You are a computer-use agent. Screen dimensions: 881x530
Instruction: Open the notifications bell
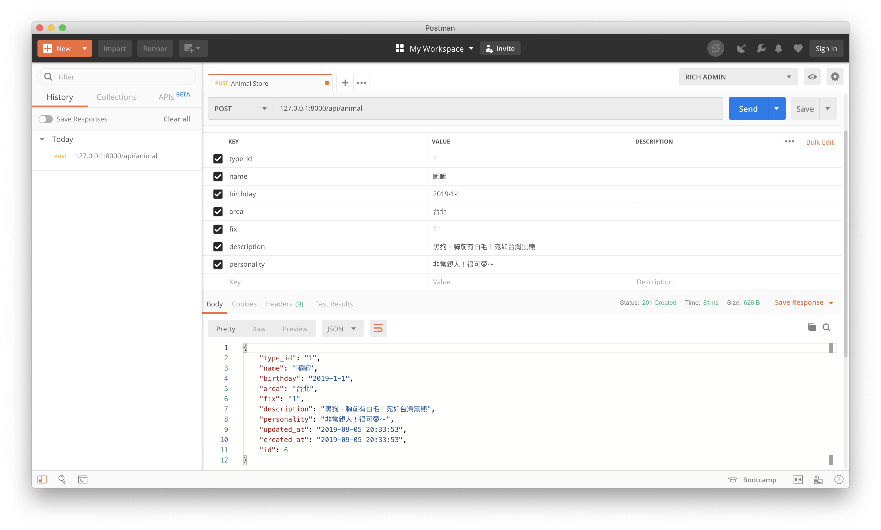point(779,48)
